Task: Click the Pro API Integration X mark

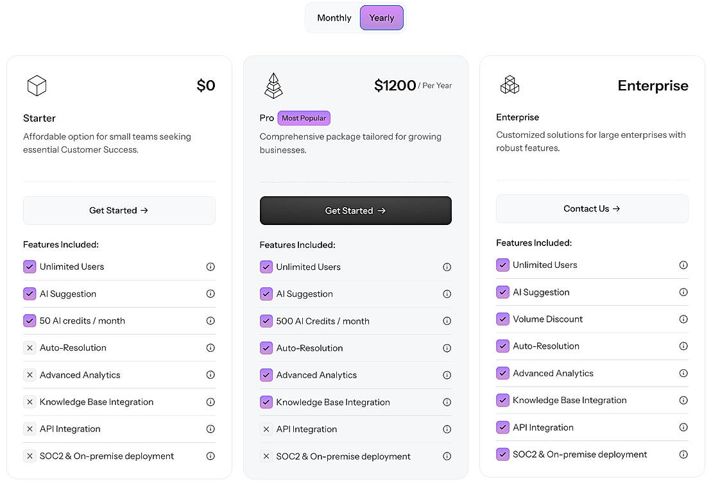Action: [x=266, y=429]
